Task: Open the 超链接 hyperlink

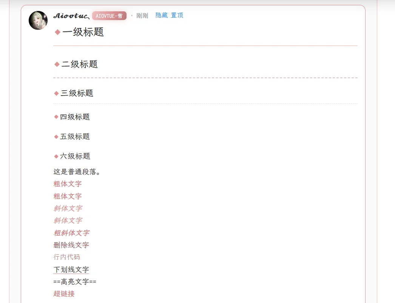Action: (x=64, y=294)
